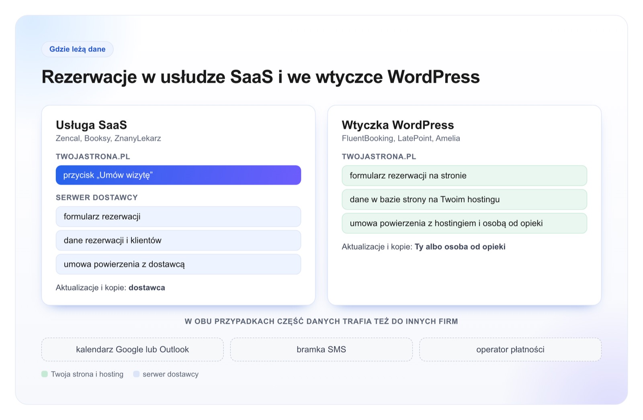Click the "Aktualizacje i kopie: dostawca" line
Screen dimensions: 643x420
(111, 287)
